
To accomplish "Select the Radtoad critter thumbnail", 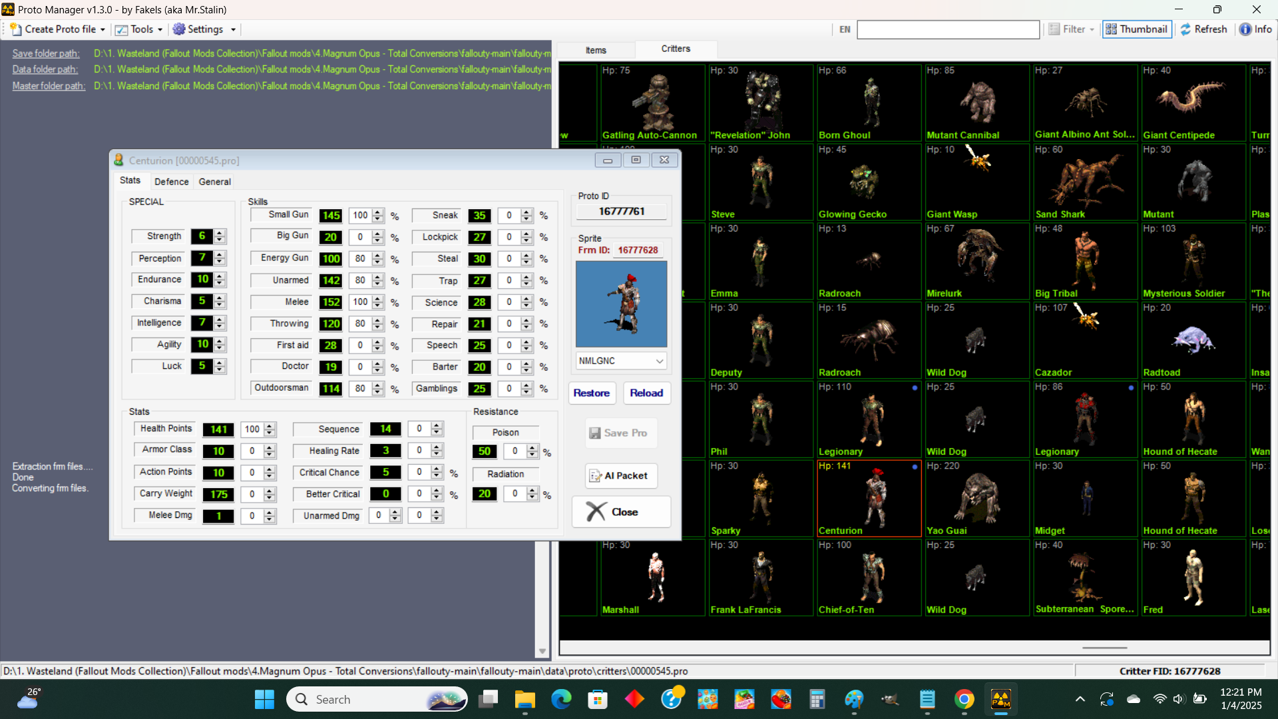I will tap(1193, 340).
